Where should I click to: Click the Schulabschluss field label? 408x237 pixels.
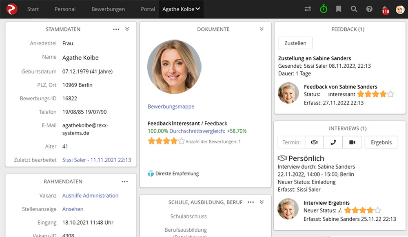tap(188, 217)
